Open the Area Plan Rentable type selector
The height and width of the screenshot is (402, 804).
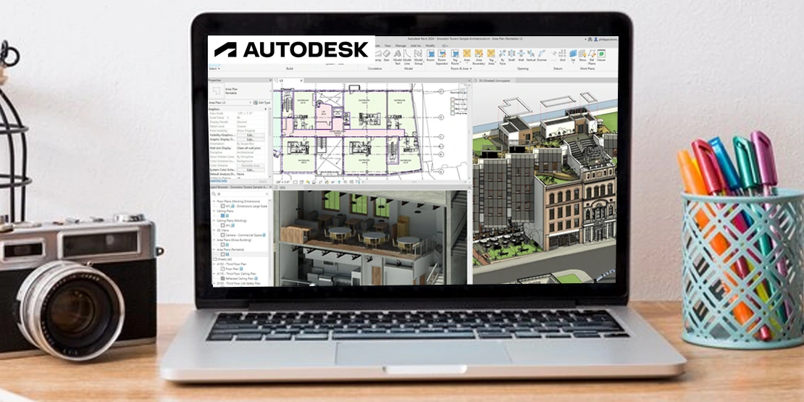click(x=240, y=91)
